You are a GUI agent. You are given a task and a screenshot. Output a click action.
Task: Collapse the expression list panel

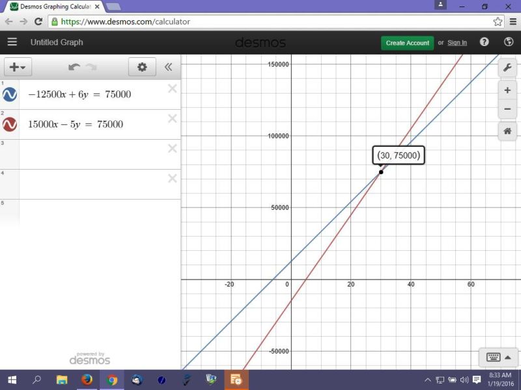(168, 67)
